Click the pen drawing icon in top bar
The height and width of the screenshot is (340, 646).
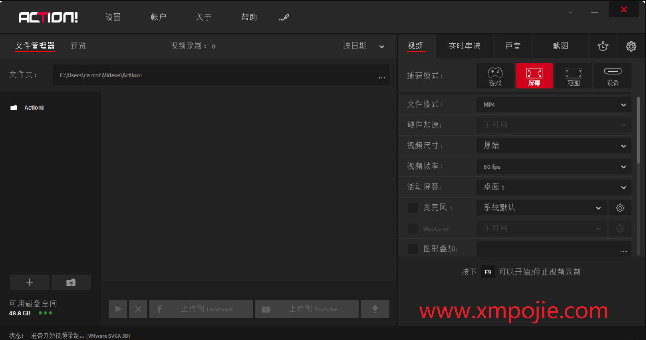[284, 17]
